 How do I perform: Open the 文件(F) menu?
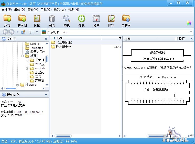pyautogui.click(x=6, y=10)
